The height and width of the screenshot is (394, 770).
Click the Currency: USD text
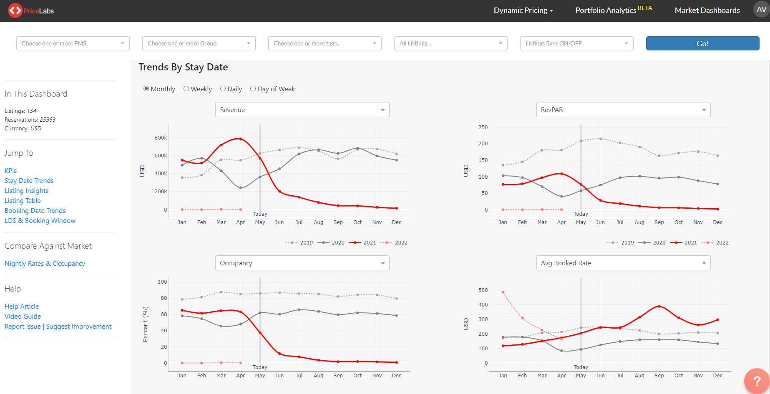(x=23, y=128)
